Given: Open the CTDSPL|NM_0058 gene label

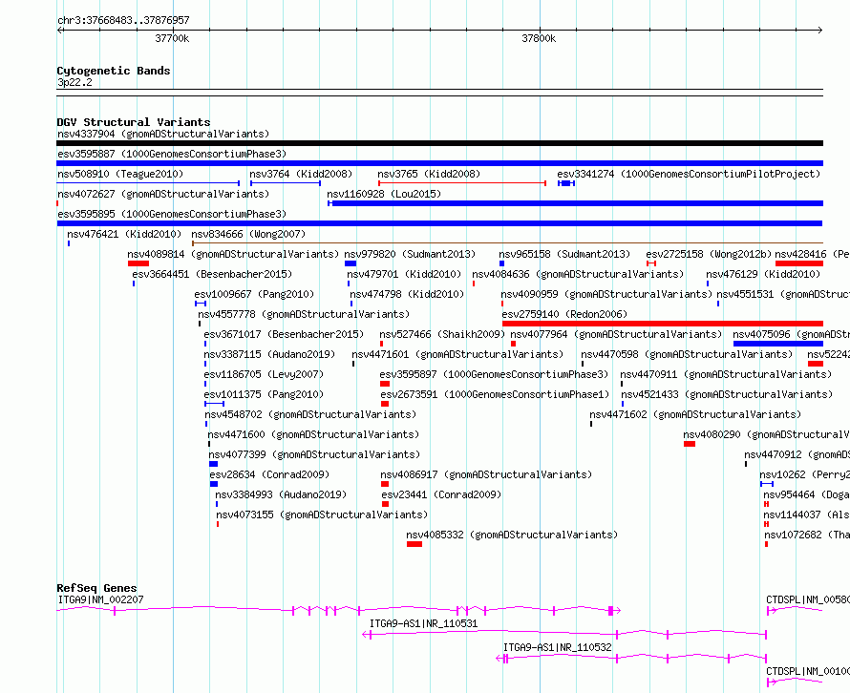Looking at the screenshot, I should (808, 599).
